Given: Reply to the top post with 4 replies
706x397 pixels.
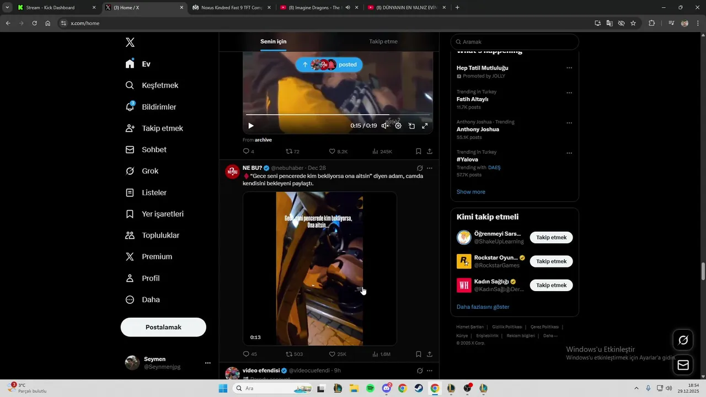Looking at the screenshot, I should (248, 151).
